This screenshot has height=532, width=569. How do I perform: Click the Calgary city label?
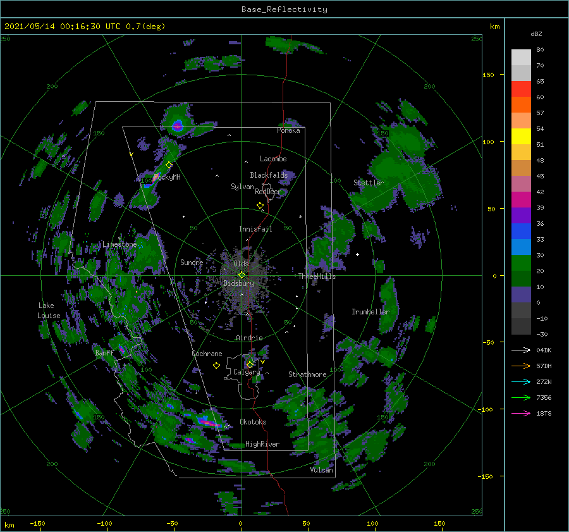pyautogui.click(x=247, y=372)
